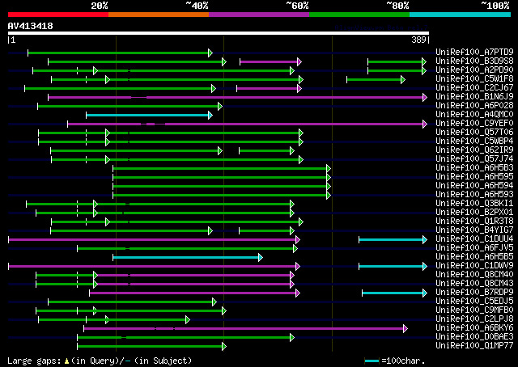Click the cyan alignment bar for UniRef100_A4QMC0
Screen dimensions: 518x367
(x=149, y=115)
